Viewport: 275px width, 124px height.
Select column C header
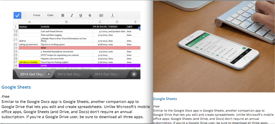[x=100, y=22]
